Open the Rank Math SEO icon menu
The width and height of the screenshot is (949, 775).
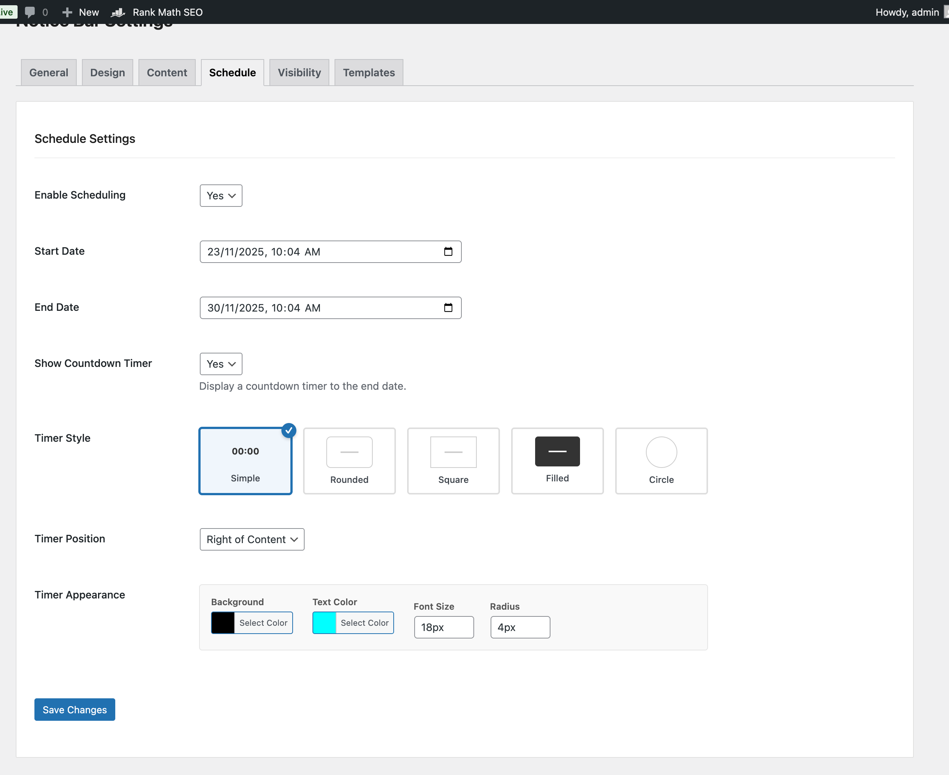pyautogui.click(x=118, y=12)
